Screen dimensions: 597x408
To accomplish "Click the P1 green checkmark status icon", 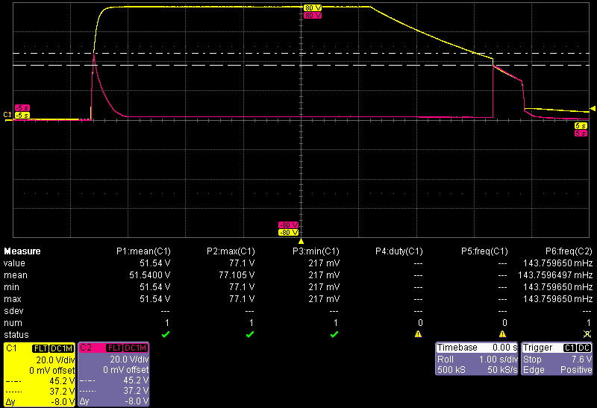I will [x=166, y=334].
